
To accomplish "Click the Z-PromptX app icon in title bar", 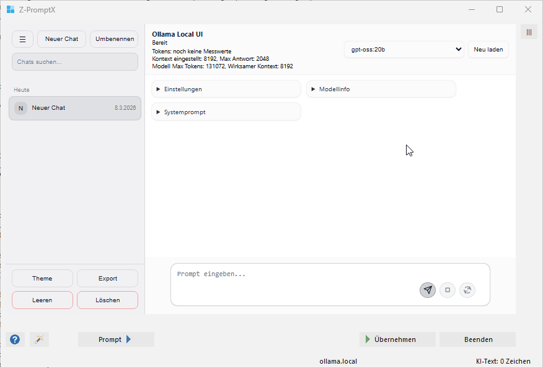I will (11, 9).
